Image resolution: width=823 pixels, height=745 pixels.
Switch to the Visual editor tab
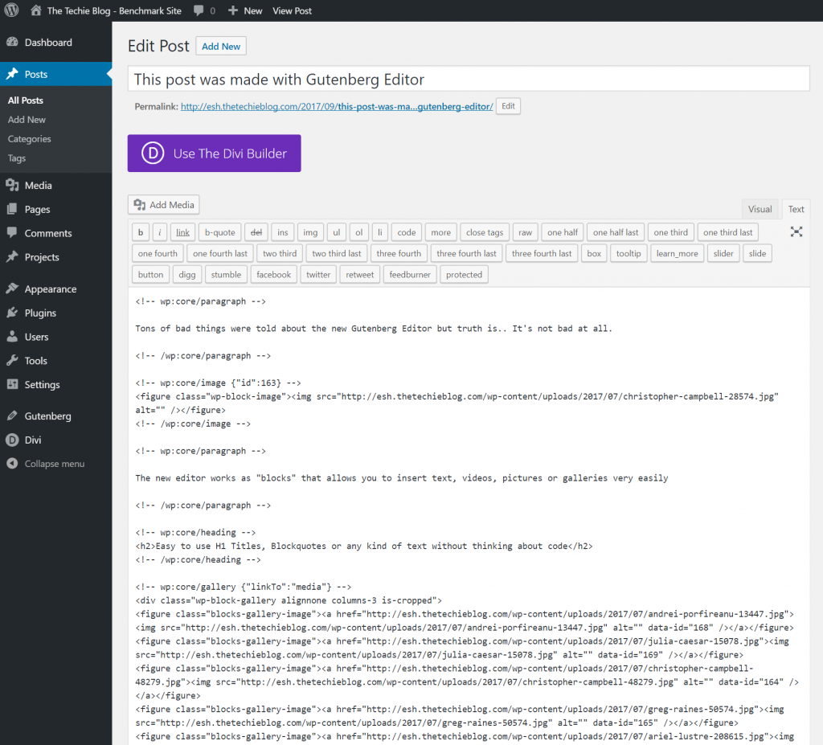pyautogui.click(x=760, y=209)
